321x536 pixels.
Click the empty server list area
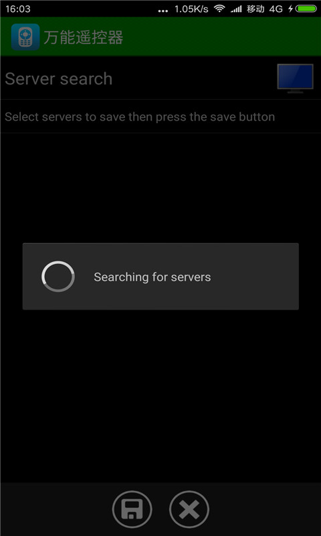point(160,308)
